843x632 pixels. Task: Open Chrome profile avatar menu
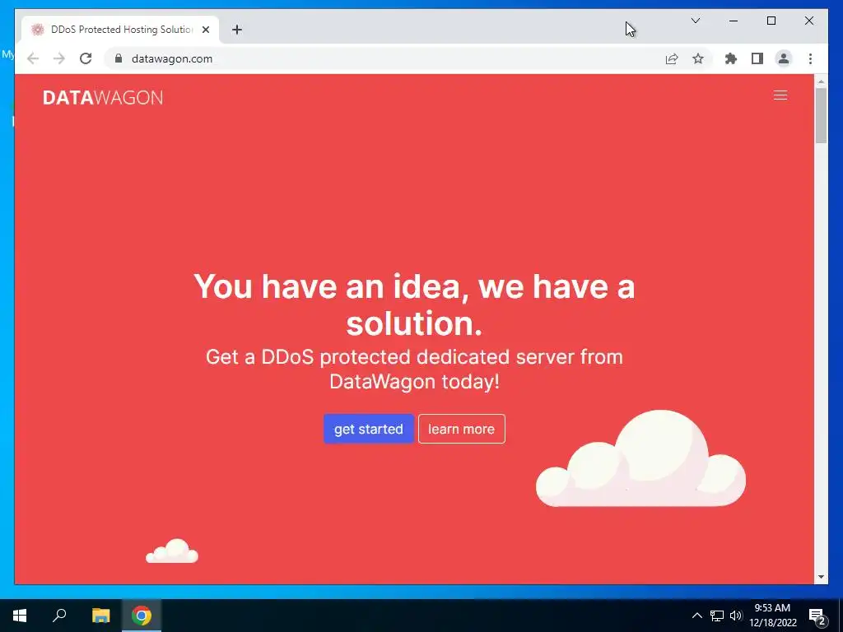pos(784,58)
